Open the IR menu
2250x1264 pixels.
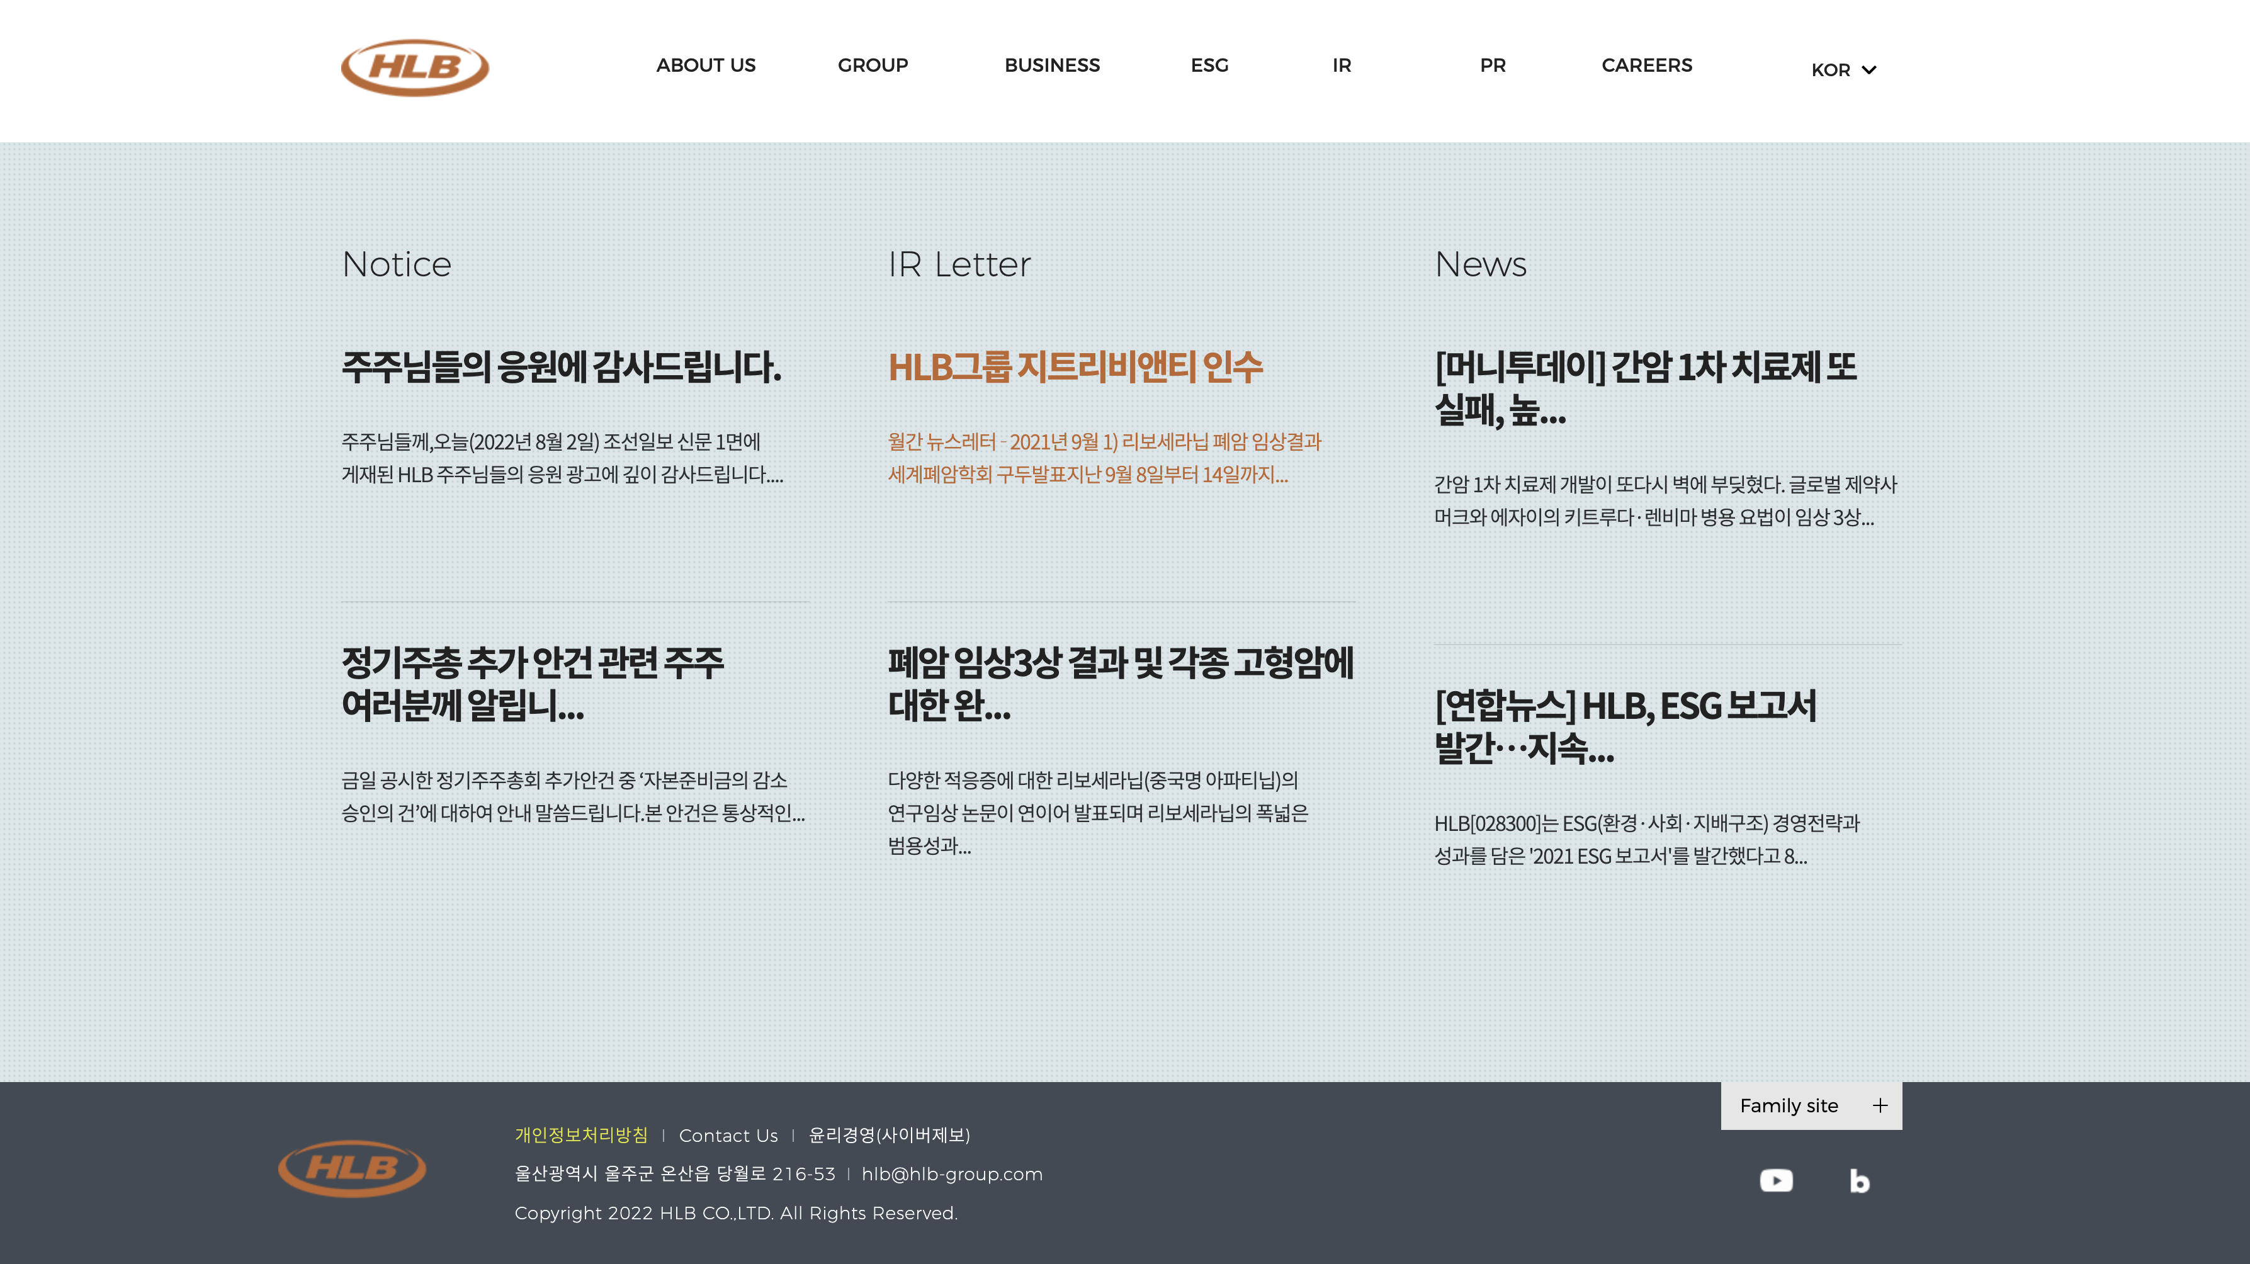point(1342,65)
